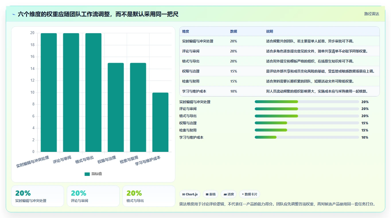
Task: Click the 格式与导出 x-axis label
Action: 84,160
